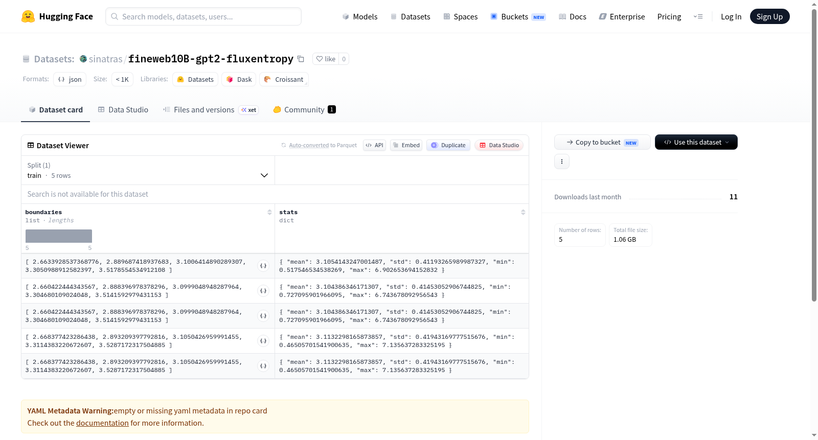
Task: Focus the search models, datasets, users field
Action: [203, 16]
